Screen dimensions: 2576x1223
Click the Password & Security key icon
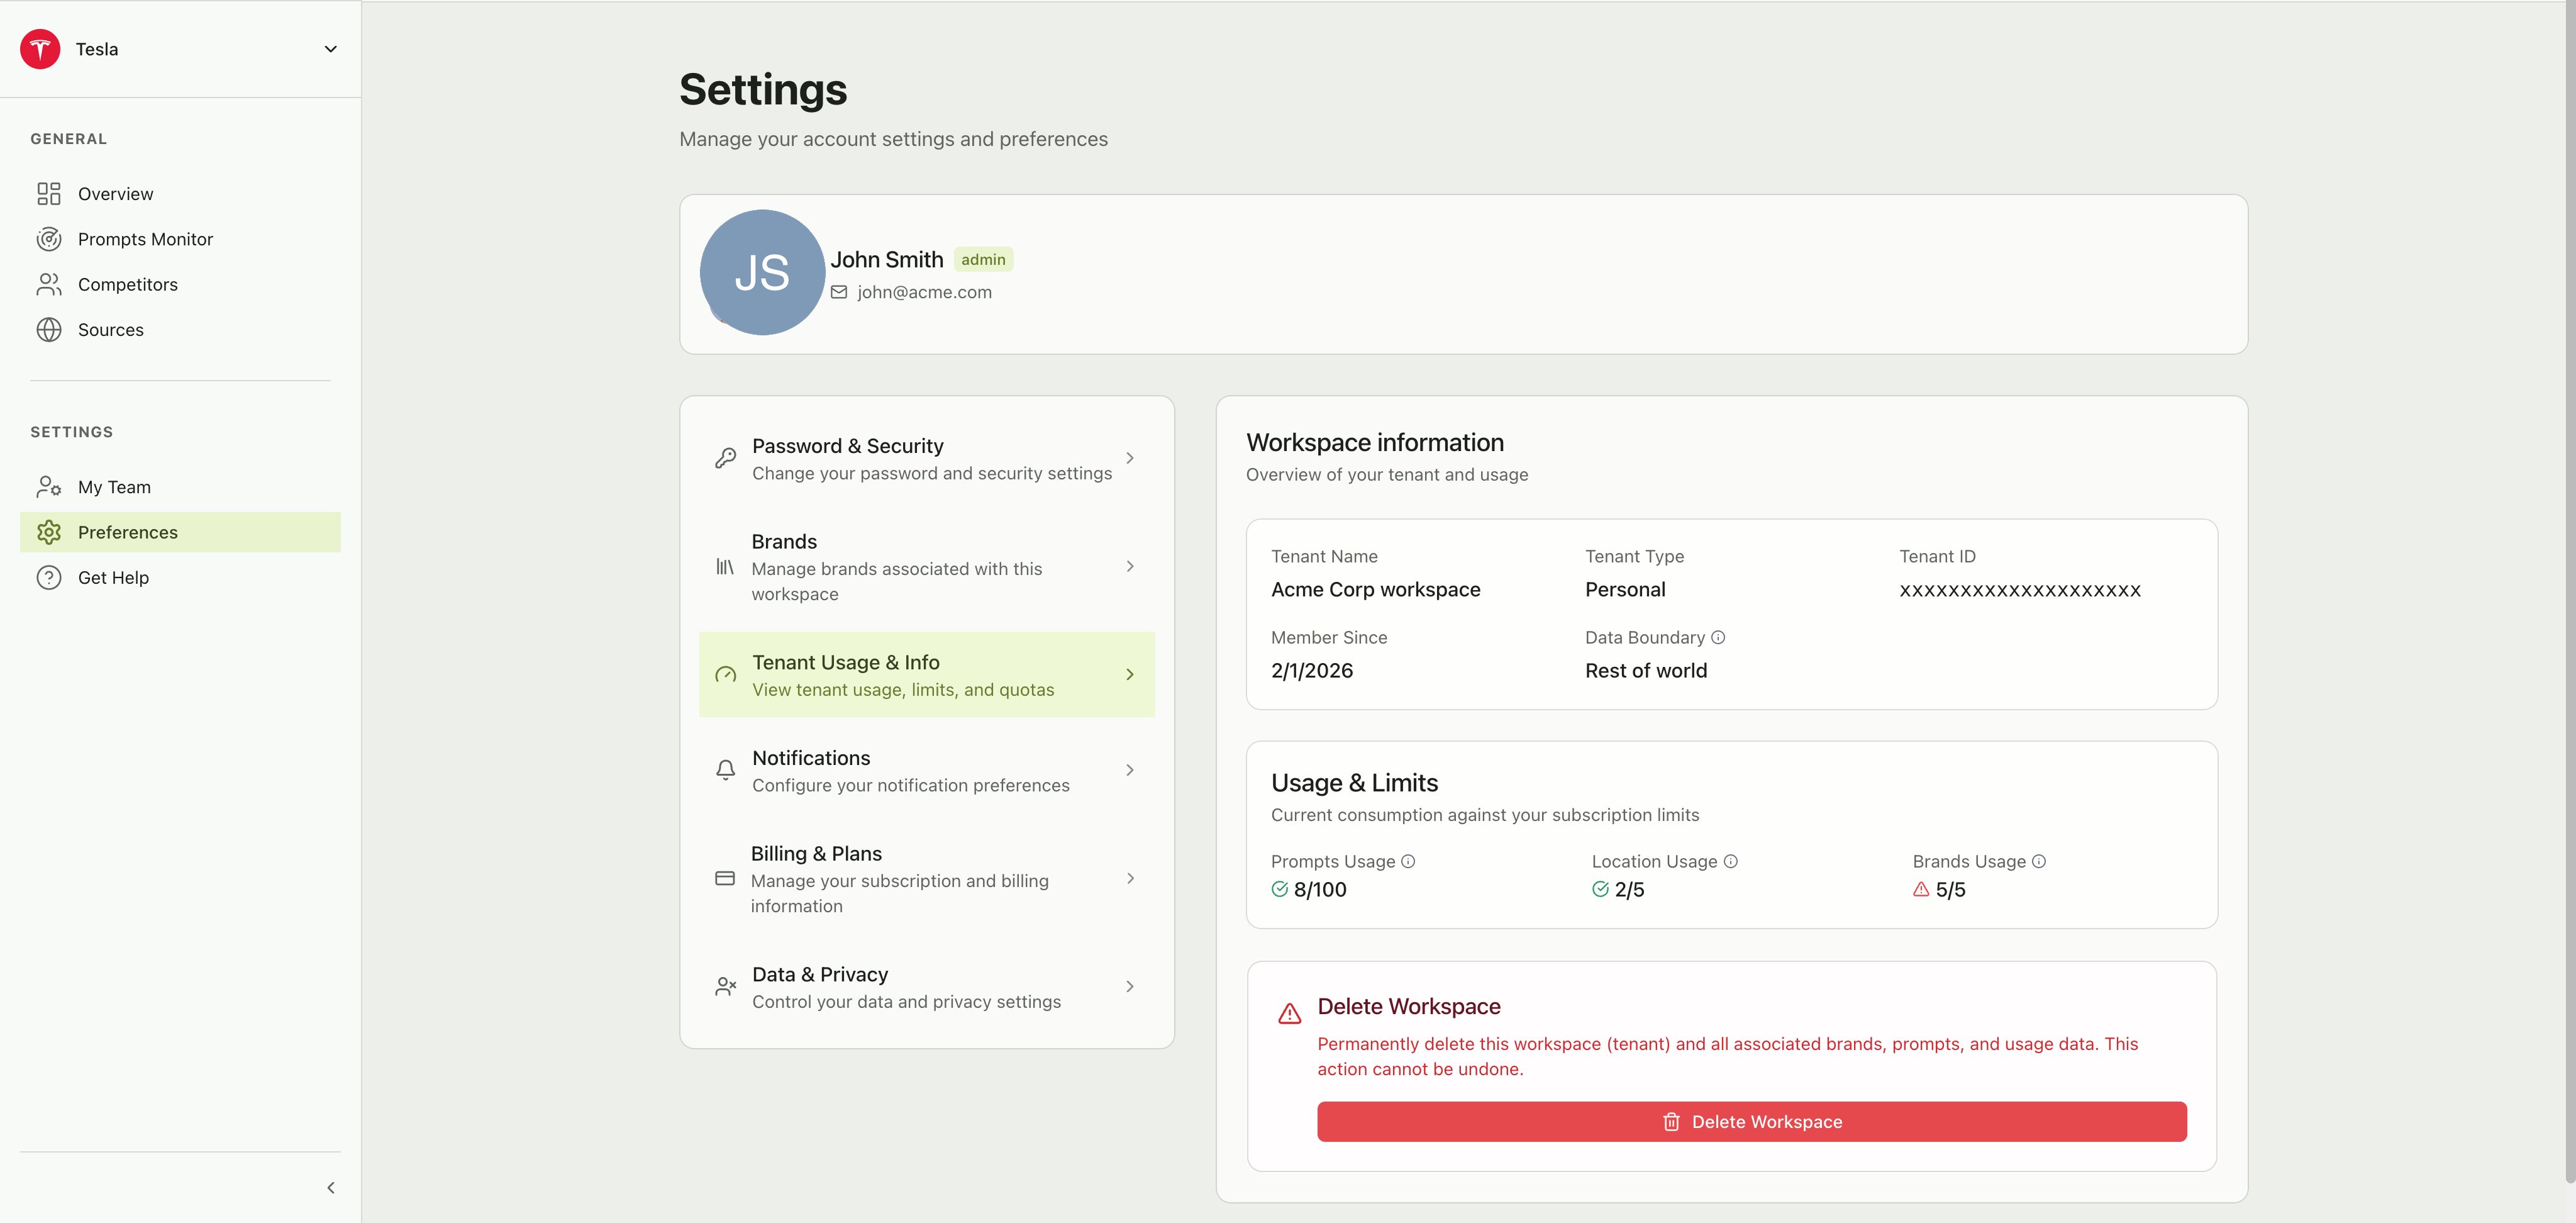click(x=726, y=458)
